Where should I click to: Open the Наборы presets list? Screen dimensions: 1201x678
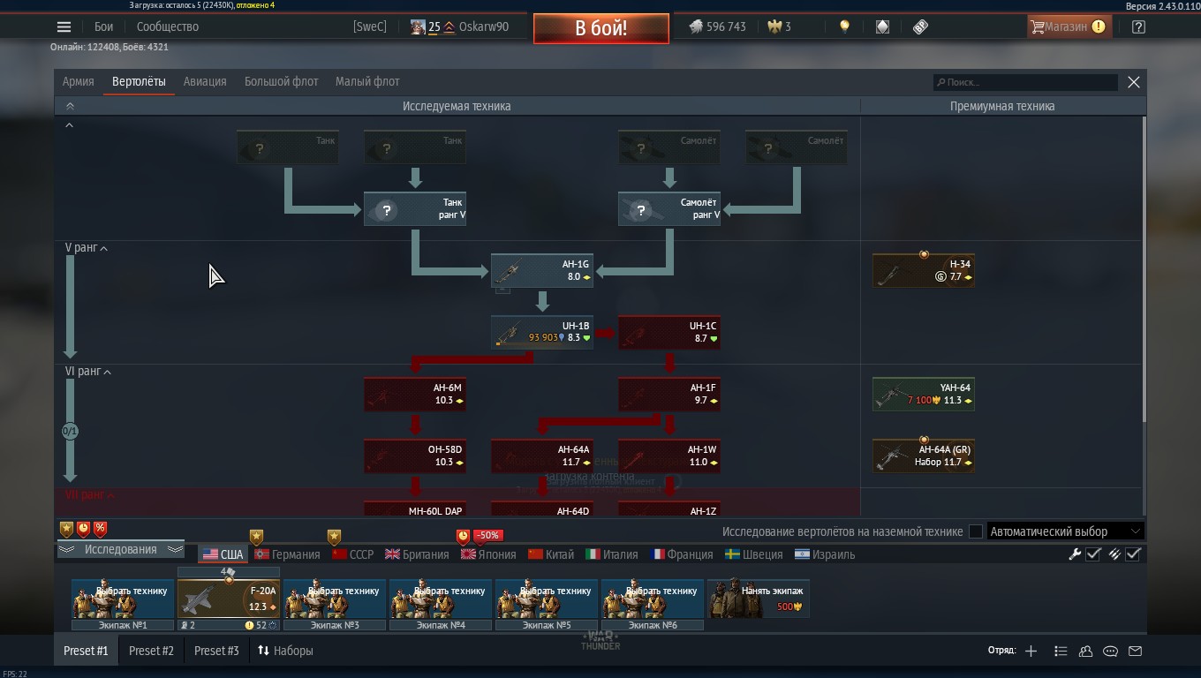coord(285,651)
